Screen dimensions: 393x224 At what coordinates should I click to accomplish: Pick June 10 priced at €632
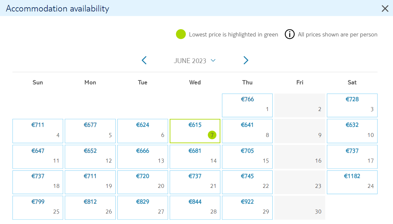352,131
